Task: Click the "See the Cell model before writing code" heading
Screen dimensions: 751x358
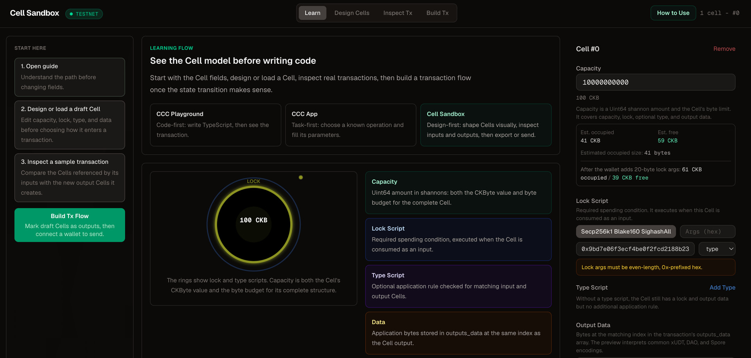Action: coord(233,61)
